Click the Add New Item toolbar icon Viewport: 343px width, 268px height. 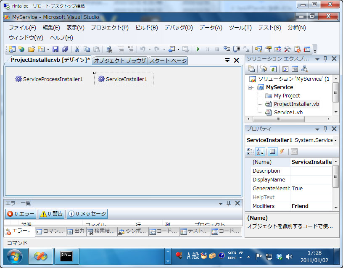tap(41, 49)
